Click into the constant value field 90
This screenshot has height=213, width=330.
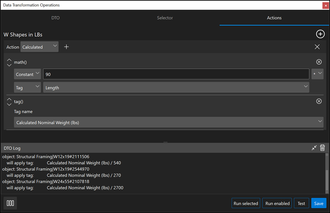click(x=176, y=74)
